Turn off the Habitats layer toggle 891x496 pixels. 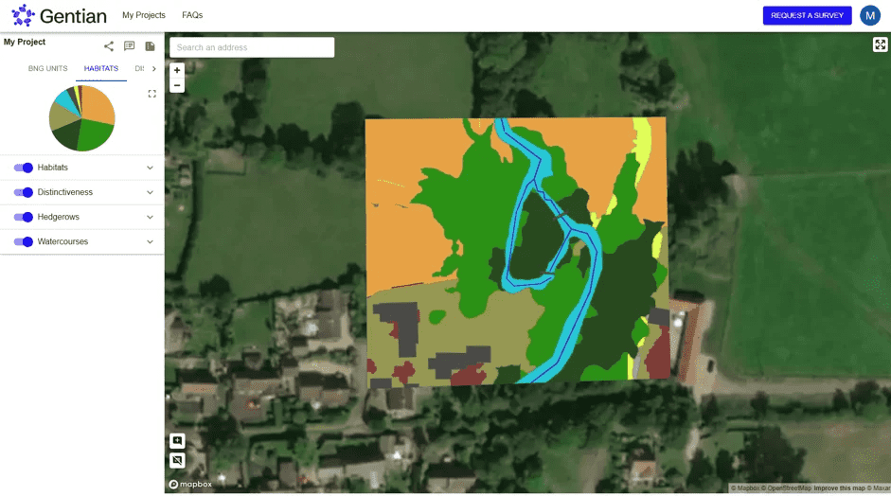(24, 168)
